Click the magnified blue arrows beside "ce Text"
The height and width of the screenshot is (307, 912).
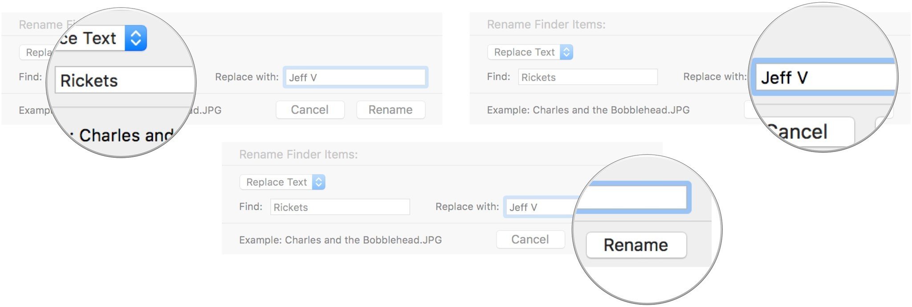pos(136,38)
